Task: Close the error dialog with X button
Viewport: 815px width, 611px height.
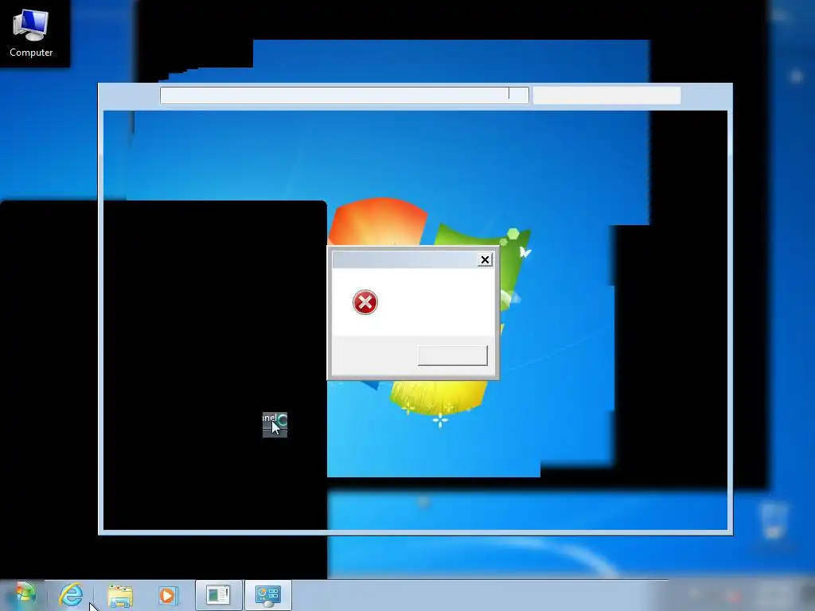Action: (485, 260)
